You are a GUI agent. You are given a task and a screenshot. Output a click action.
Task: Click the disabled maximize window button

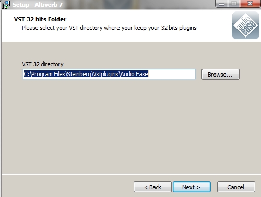tap(234, 4)
